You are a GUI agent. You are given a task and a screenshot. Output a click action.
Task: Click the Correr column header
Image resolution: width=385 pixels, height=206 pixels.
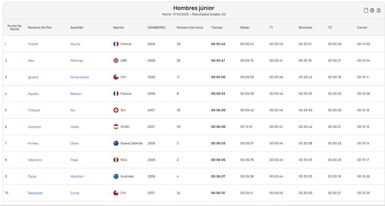tap(362, 27)
